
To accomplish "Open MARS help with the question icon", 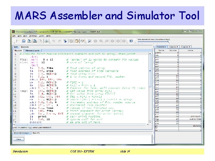I will [x=131, y=41].
